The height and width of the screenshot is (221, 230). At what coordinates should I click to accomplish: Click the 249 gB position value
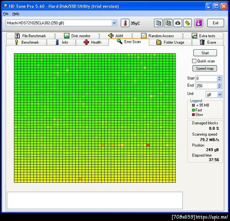(212, 150)
